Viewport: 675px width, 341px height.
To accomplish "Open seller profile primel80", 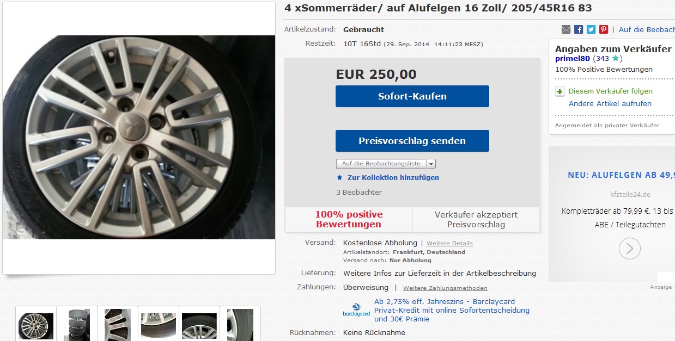I will (x=573, y=58).
